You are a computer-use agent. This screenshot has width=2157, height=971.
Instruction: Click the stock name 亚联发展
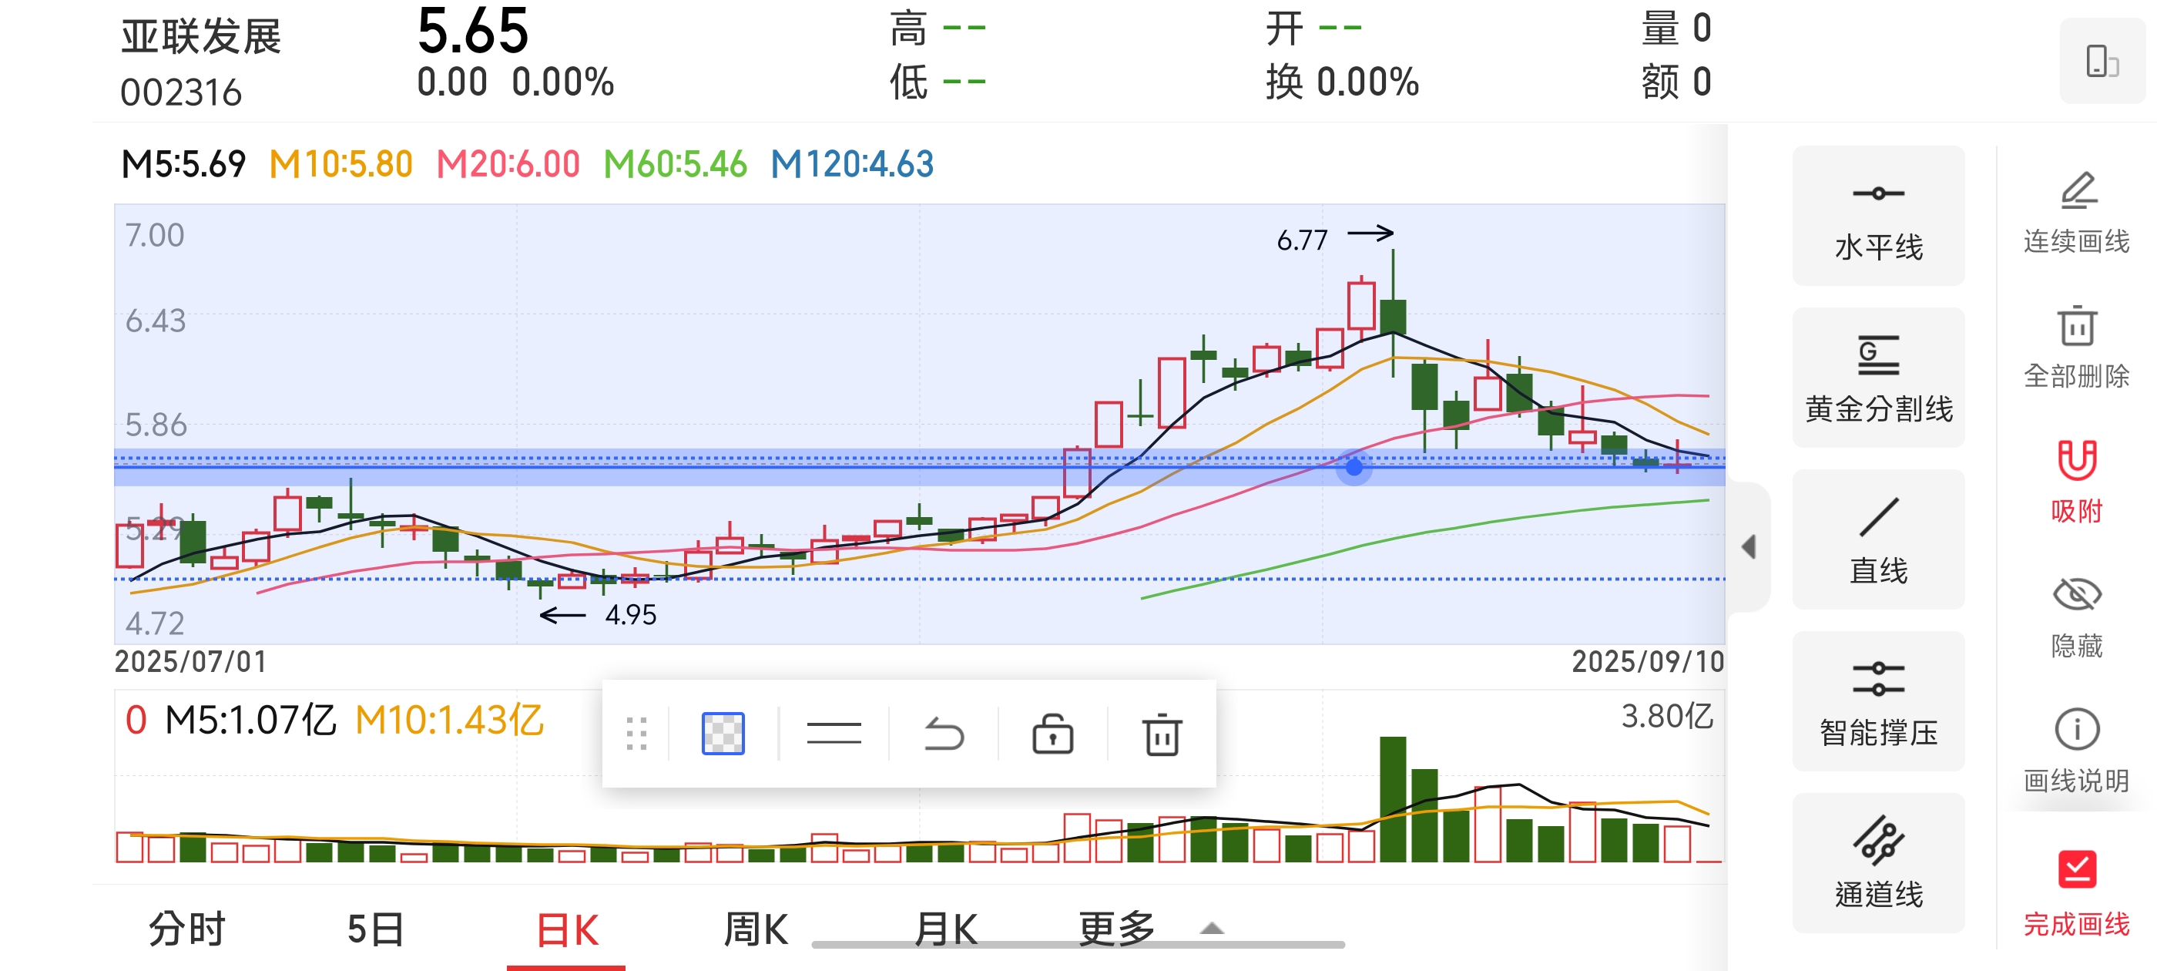pos(201,37)
